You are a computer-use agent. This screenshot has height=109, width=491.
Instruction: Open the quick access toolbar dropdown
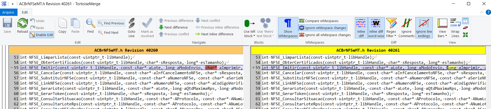(x=13, y=4)
